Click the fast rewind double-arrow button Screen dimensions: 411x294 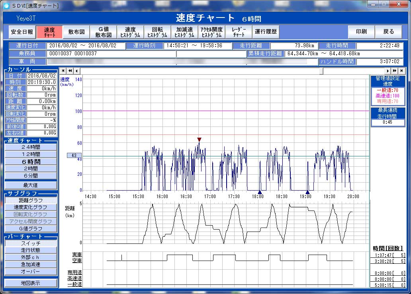(70, 71)
